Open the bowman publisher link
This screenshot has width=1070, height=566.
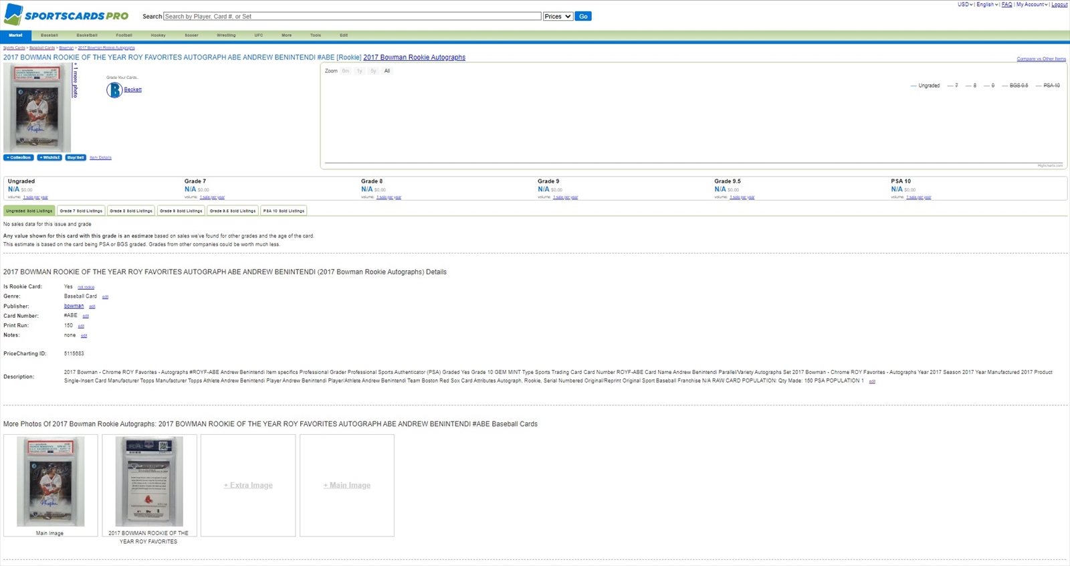[x=74, y=306]
